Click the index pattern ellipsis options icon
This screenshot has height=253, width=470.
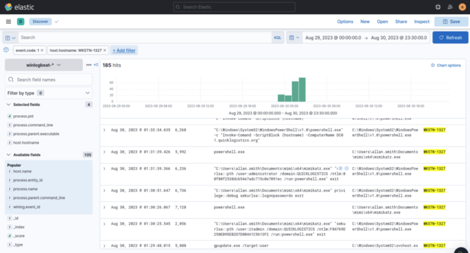[89, 64]
